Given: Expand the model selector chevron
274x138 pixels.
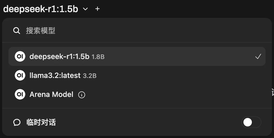Looking at the screenshot, I should (85, 9).
